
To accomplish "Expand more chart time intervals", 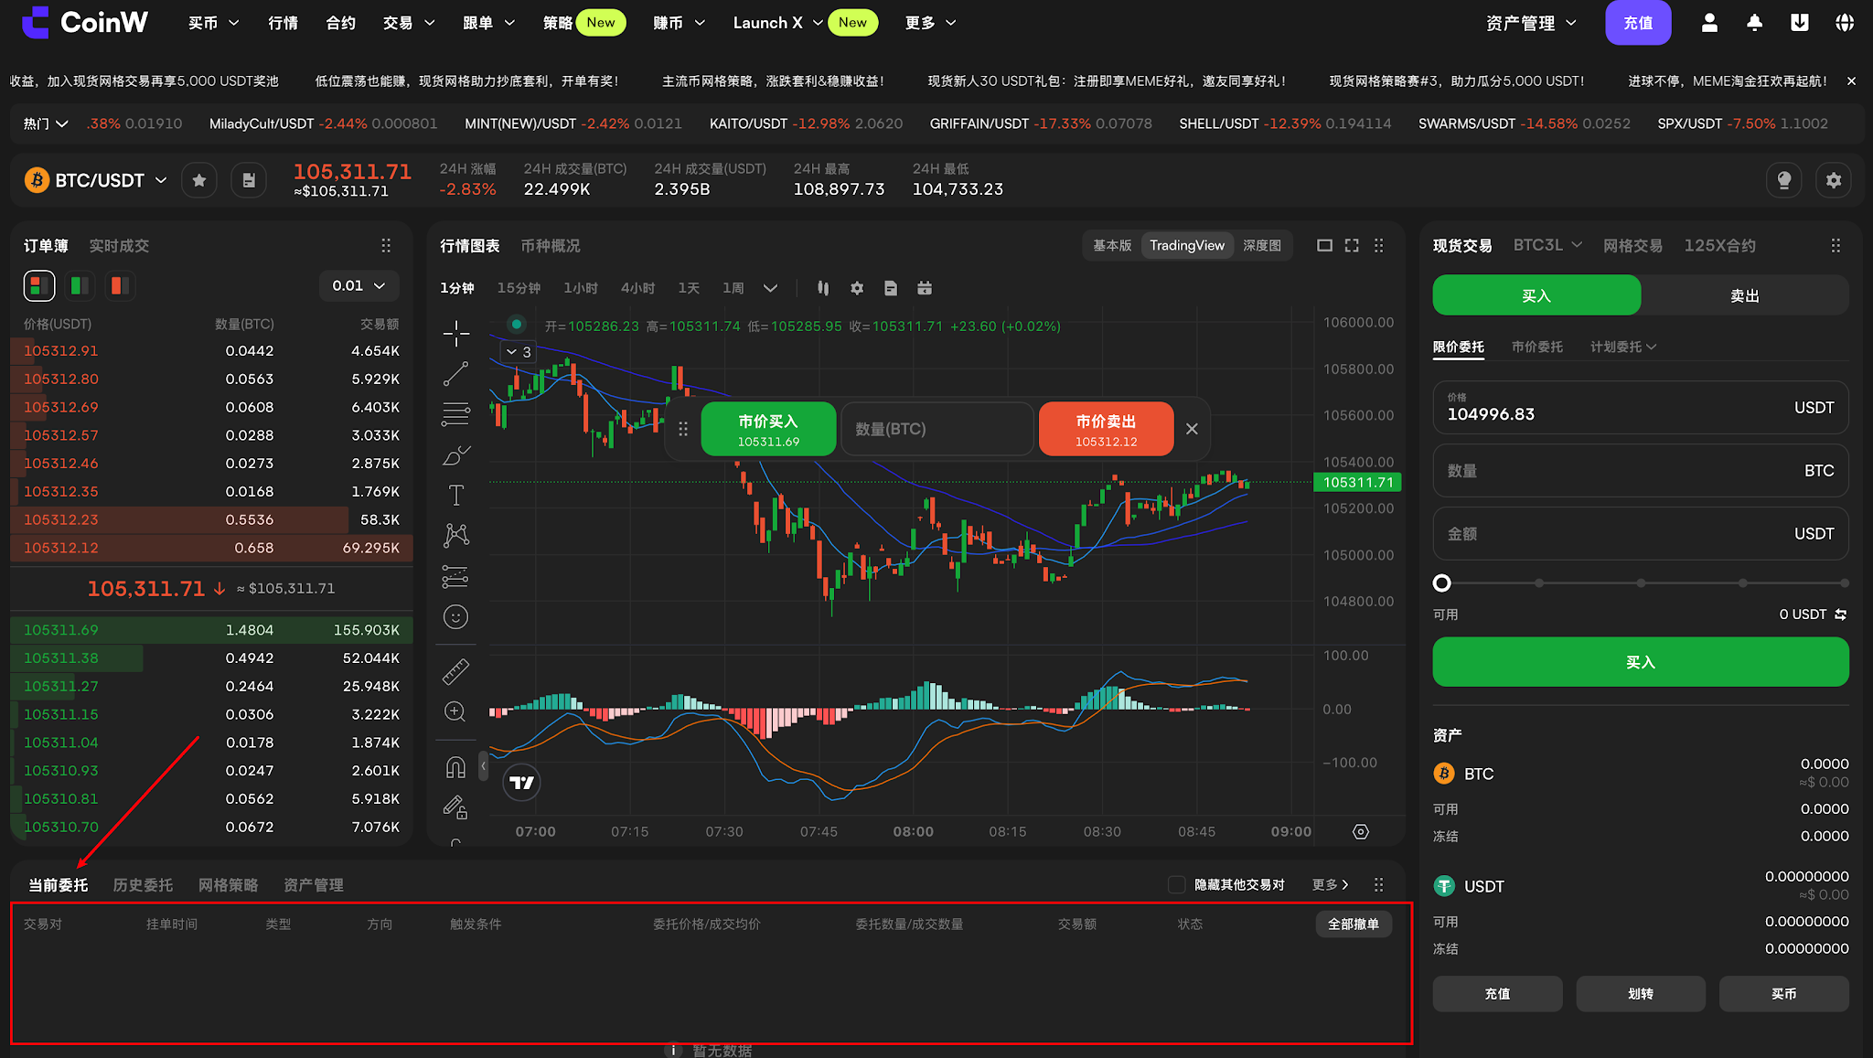I will click(x=770, y=288).
